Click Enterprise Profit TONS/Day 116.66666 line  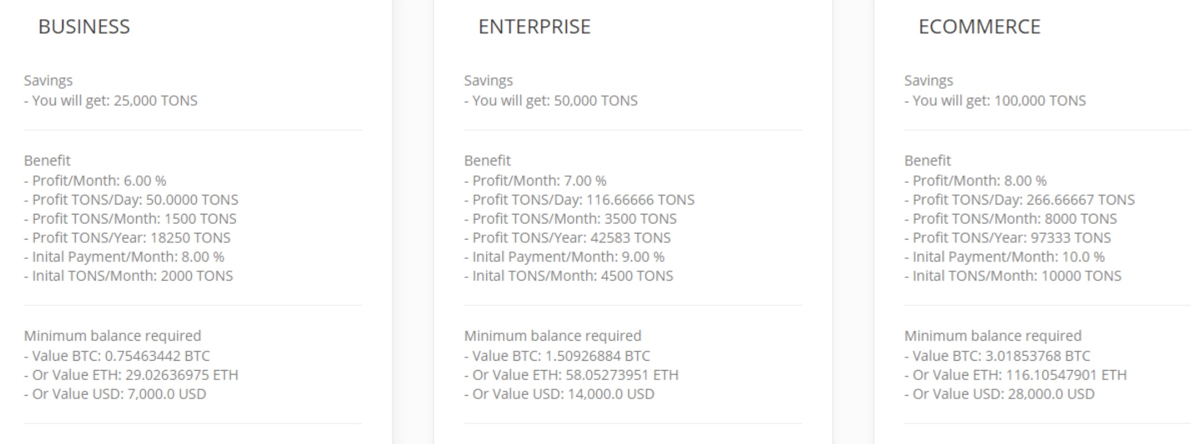pyautogui.click(x=579, y=199)
